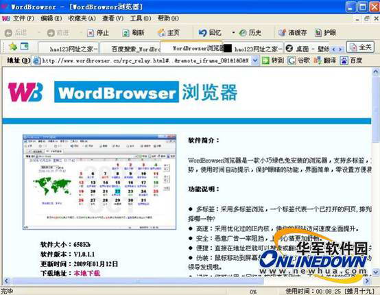Switch to 百度搜索_WordBr tab
This screenshot has height=295, width=380.
click(x=131, y=49)
